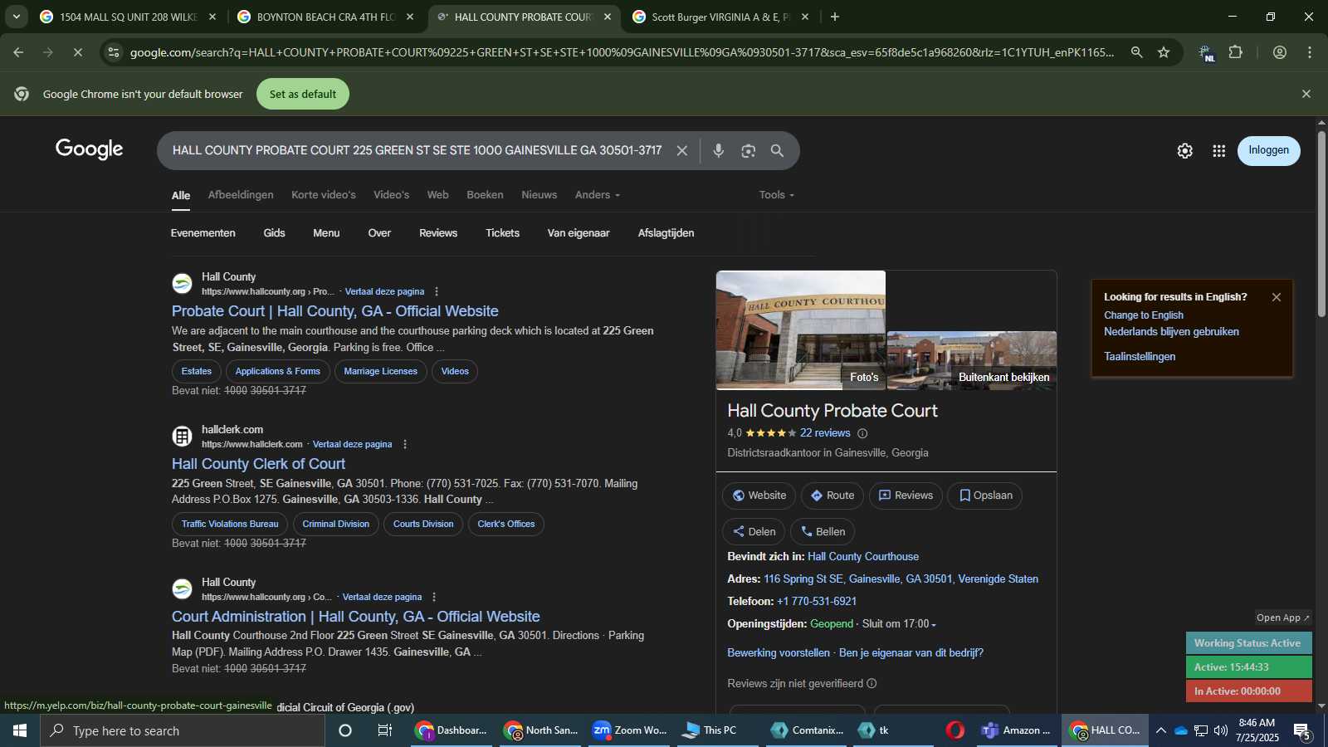1328x747 pixels.
Task: Open the tab search dropdown arrow
Action: [16, 17]
